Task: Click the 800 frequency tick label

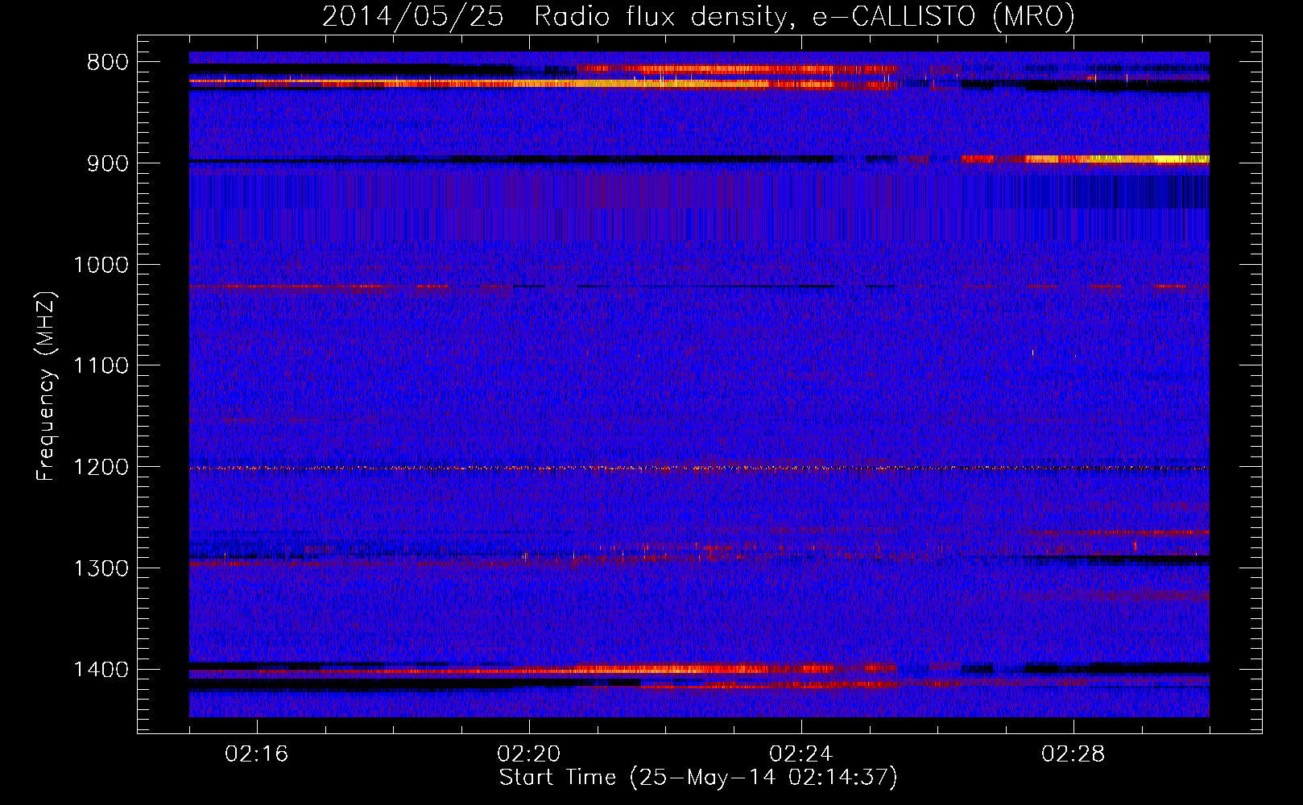Action: pos(107,63)
